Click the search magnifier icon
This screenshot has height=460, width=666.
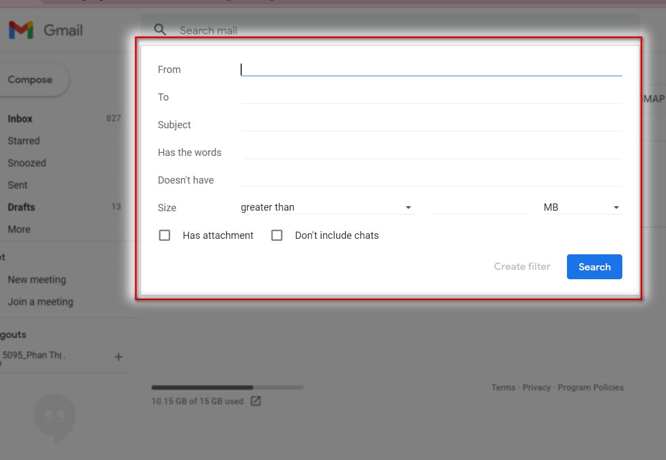pyautogui.click(x=160, y=30)
